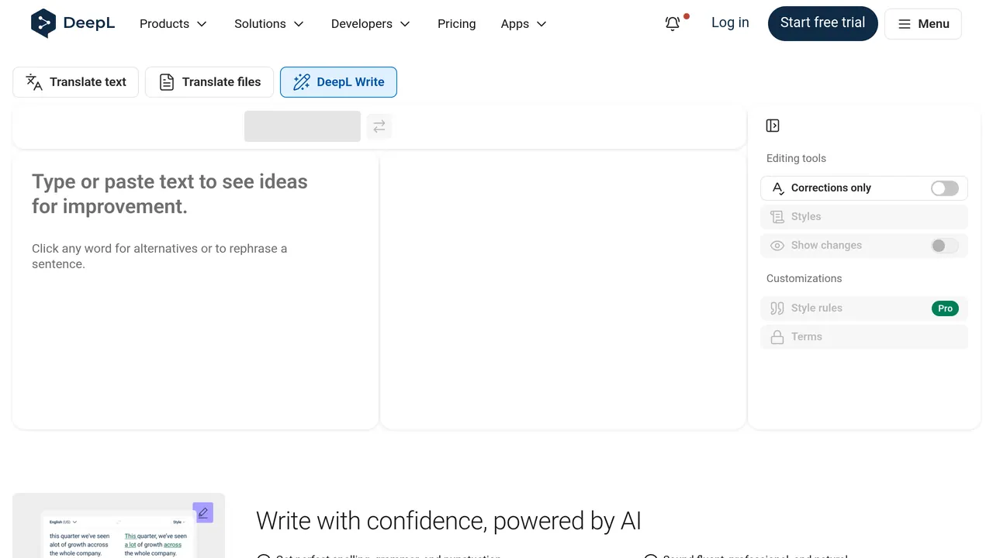Viewport: 993px width, 558px height.
Task: Click into the text input area
Action: tap(195, 291)
